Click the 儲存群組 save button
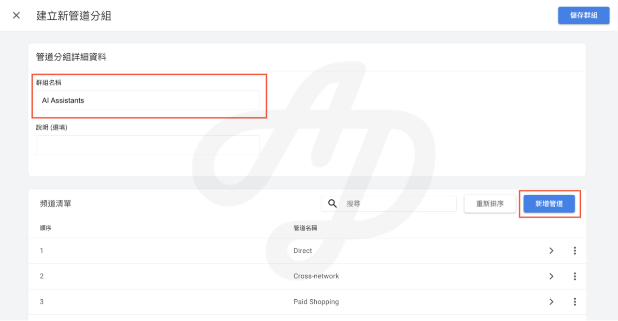618x321 pixels. [583, 15]
